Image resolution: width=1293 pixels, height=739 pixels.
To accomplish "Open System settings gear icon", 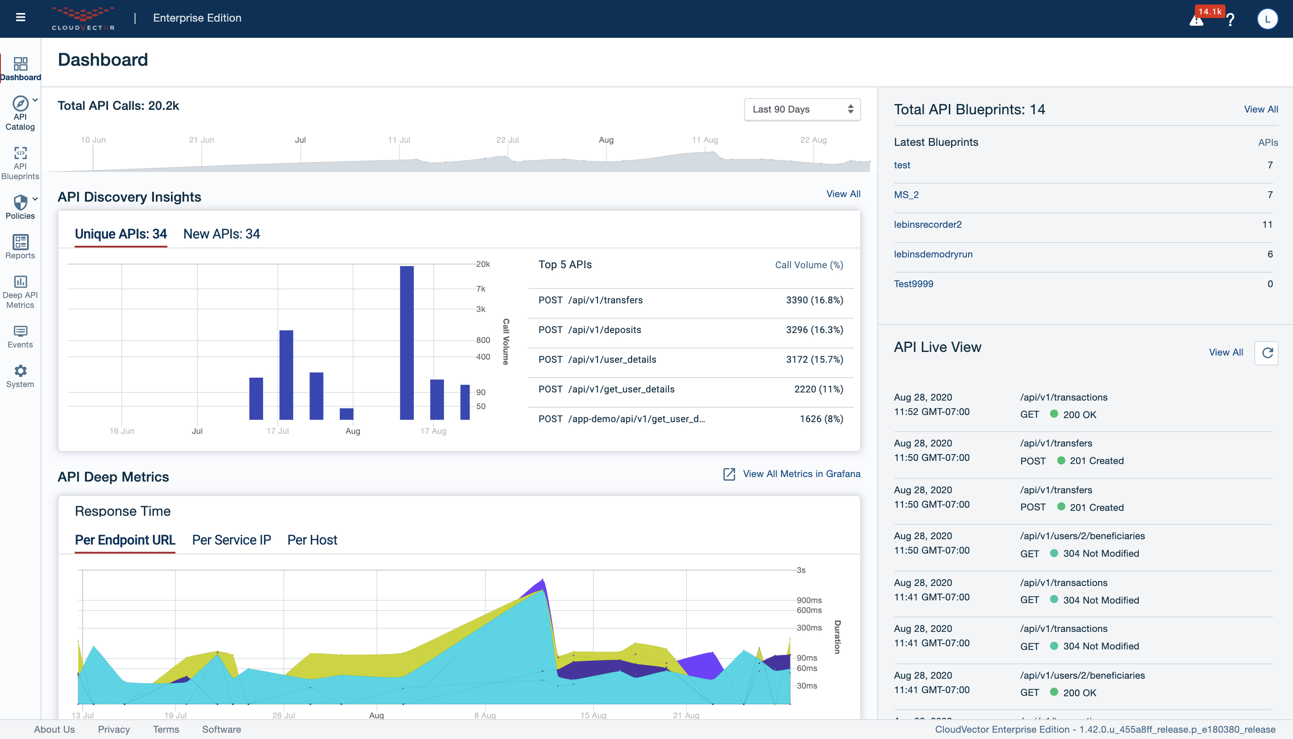I will [x=20, y=370].
